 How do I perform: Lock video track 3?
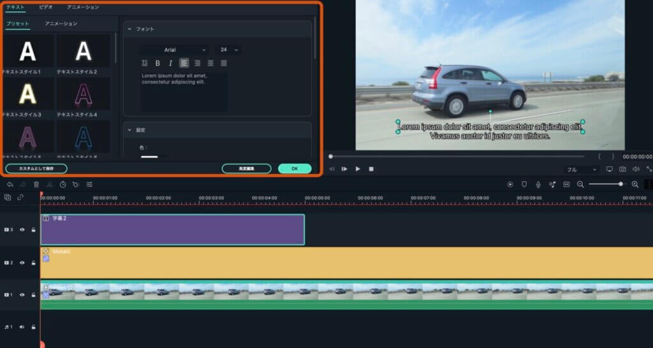(33, 230)
